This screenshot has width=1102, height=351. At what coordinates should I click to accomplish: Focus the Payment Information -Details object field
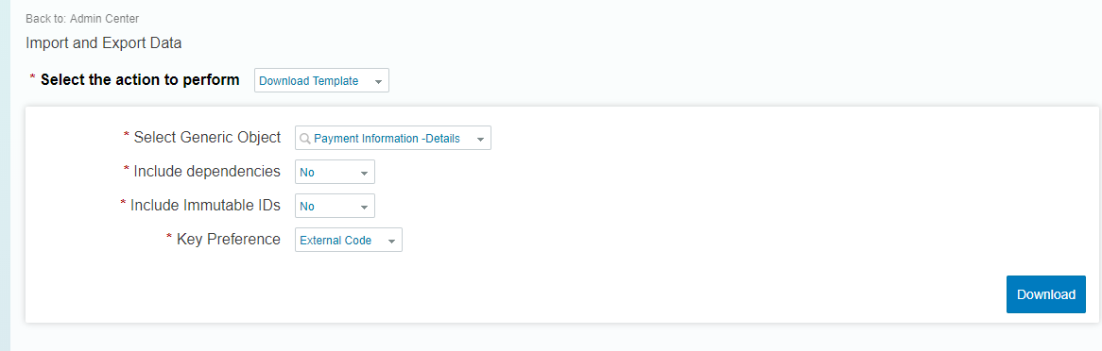point(393,139)
